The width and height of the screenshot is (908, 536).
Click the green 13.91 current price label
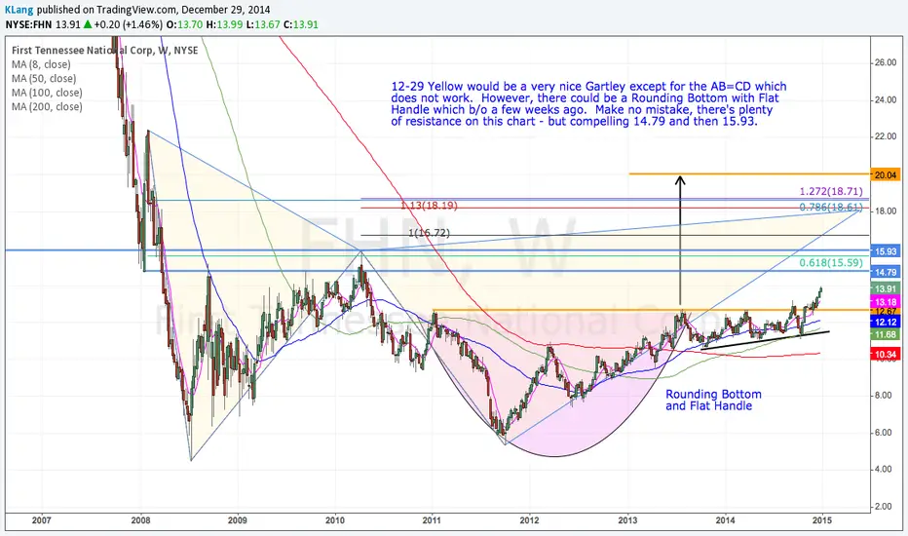pos(886,288)
